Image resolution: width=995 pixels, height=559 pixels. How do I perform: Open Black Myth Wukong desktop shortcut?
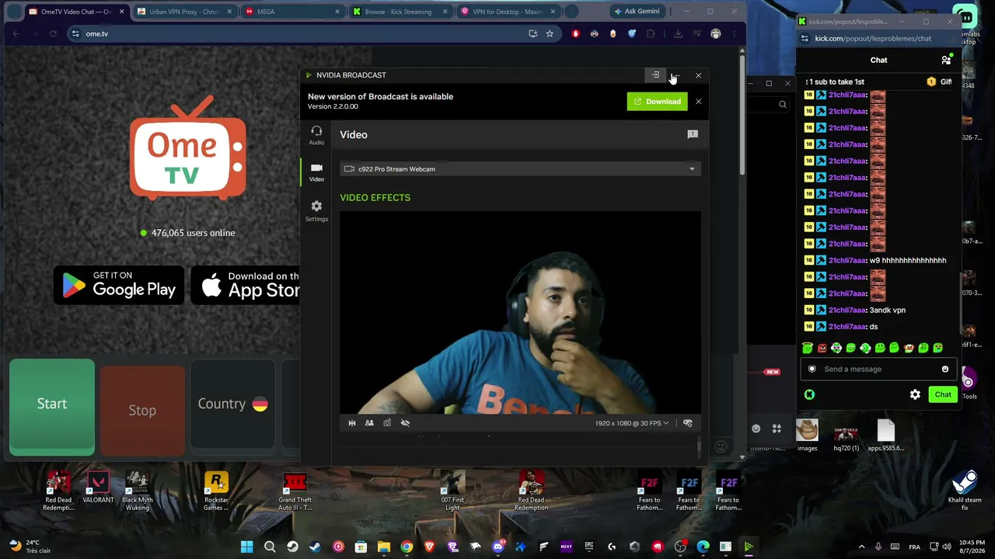click(x=138, y=491)
